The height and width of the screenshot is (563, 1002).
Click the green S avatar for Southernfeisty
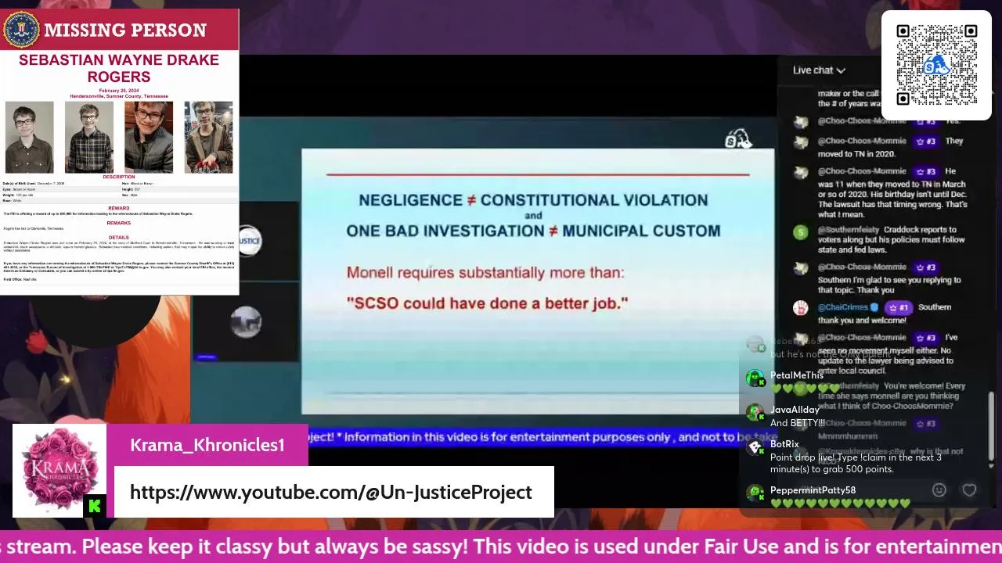pos(800,232)
